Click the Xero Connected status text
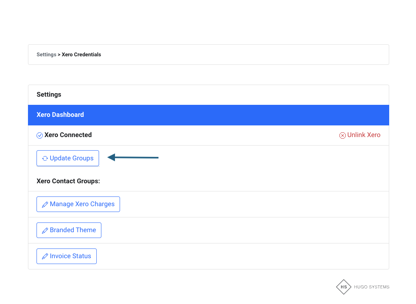 click(x=68, y=135)
